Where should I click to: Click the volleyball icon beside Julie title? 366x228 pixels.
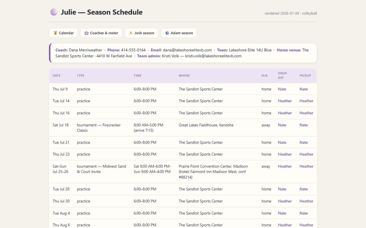(54, 12)
